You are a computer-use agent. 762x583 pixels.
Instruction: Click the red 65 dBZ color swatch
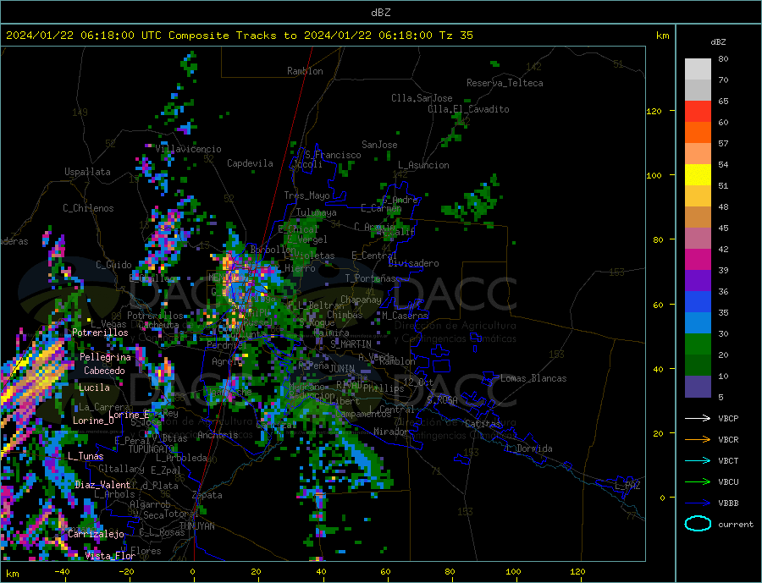click(698, 111)
